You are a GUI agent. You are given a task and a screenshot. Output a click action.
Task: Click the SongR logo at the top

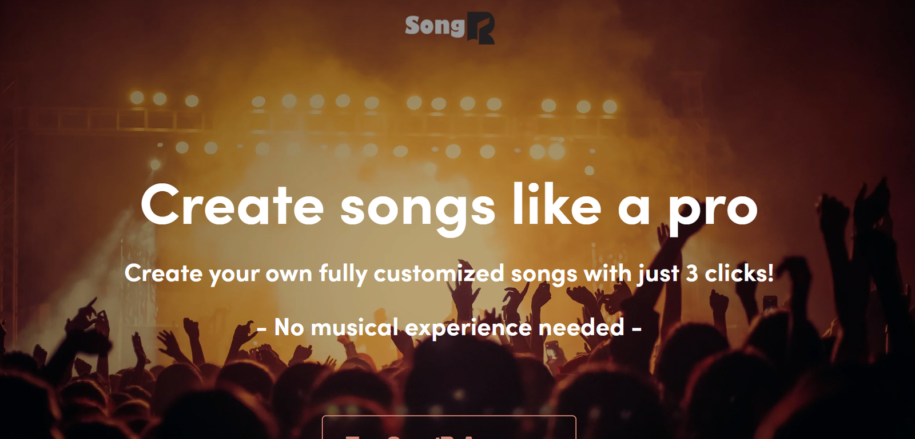coord(449,27)
